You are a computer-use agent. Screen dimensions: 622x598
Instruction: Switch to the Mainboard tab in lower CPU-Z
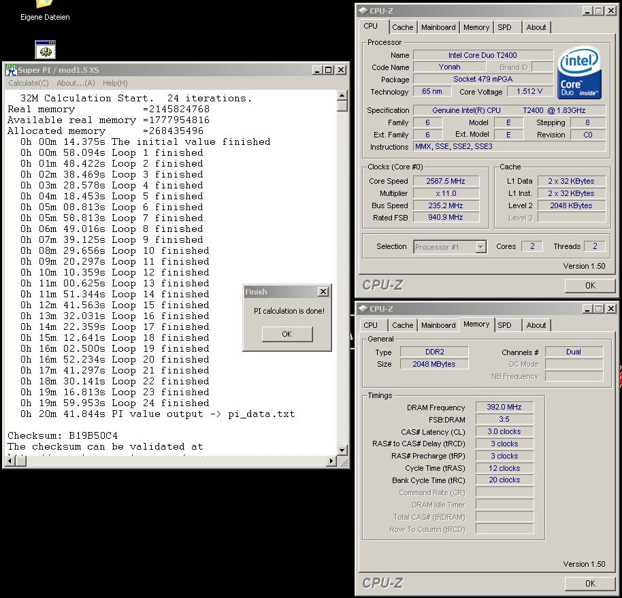[x=438, y=325]
